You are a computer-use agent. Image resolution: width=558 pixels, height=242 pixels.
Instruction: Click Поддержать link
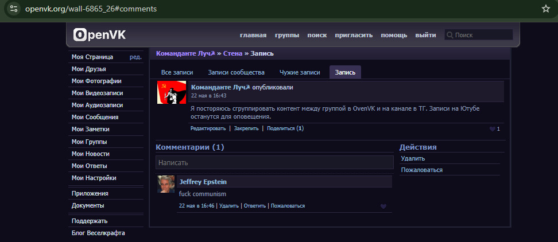tap(90, 221)
